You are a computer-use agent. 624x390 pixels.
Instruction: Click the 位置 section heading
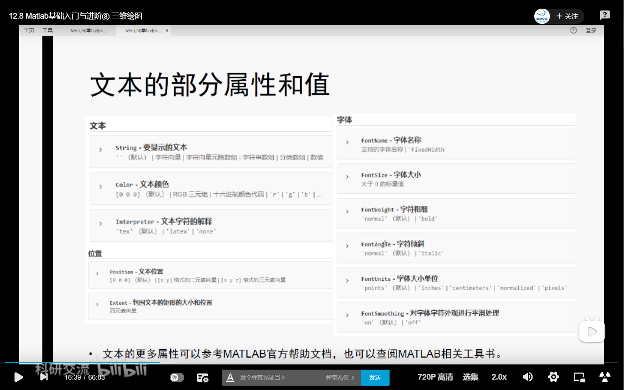(95, 253)
